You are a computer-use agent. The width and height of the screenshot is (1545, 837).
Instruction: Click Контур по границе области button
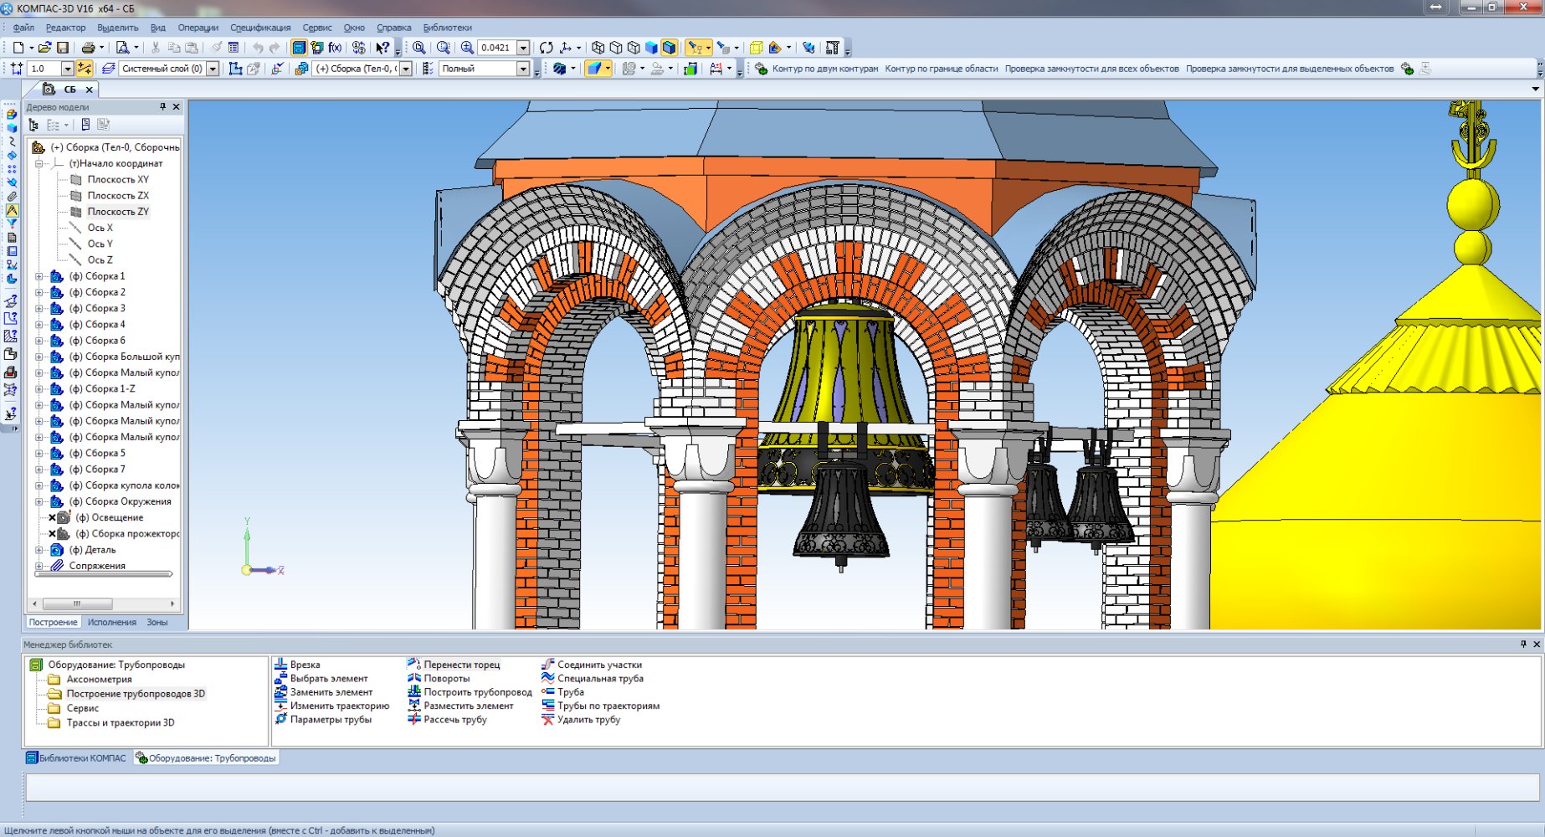(941, 69)
